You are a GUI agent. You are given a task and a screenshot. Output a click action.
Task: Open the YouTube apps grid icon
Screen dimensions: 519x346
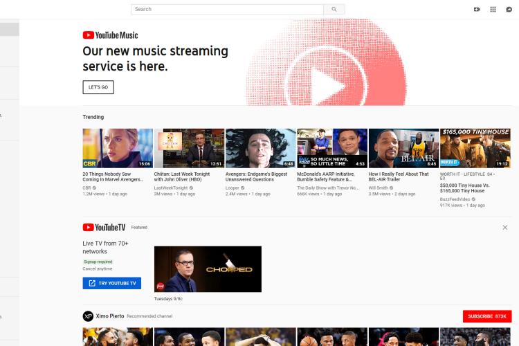coord(493,9)
